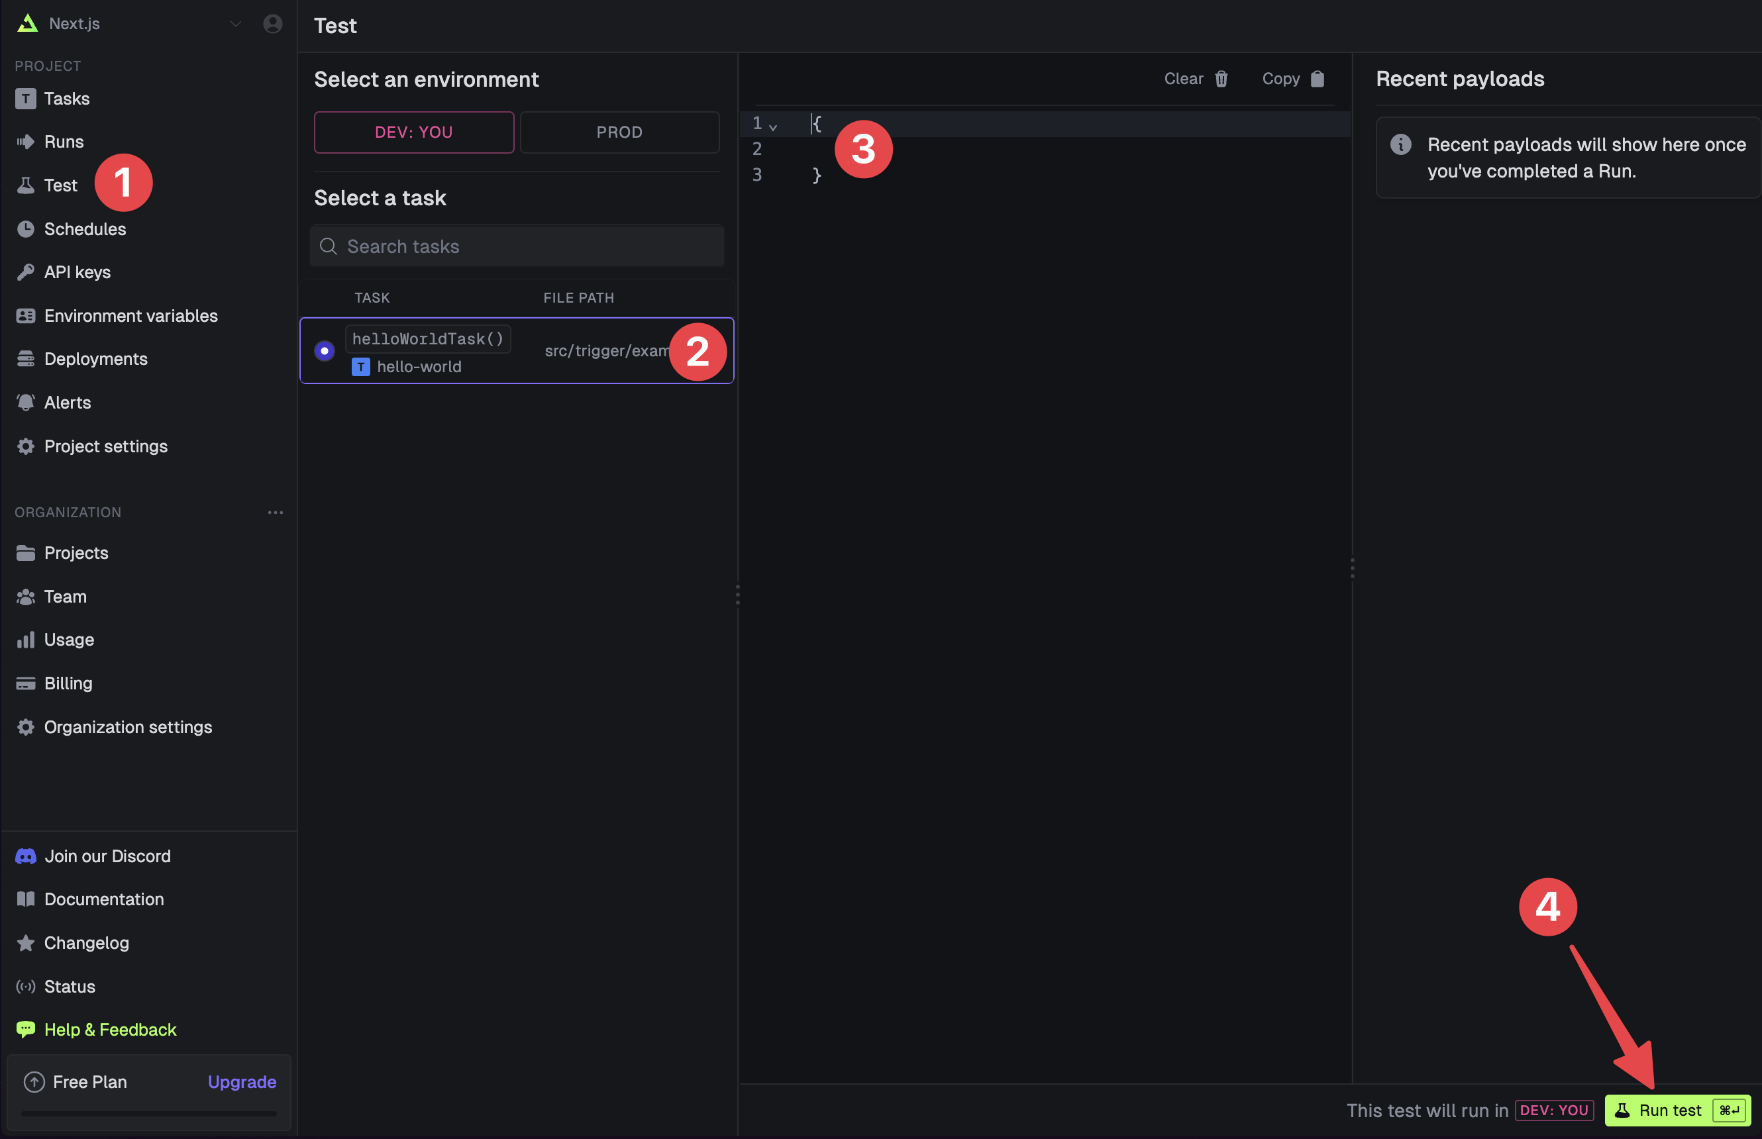Open Runs from the sidebar
Screen dimensions: 1762x1139
coord(64,141)
